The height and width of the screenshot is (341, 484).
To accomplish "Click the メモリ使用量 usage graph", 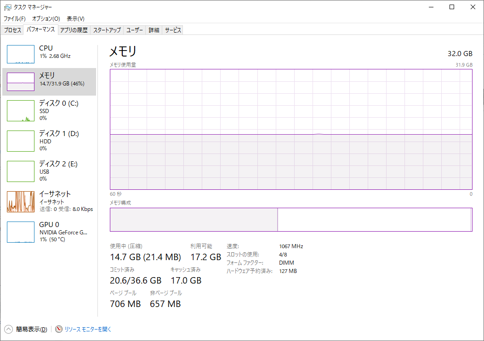I will 290,129.
